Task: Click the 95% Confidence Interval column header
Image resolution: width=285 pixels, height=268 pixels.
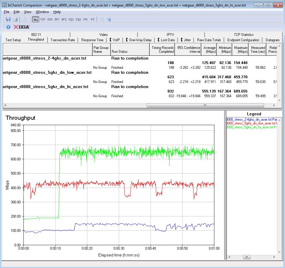Action: click(x=188, y=50)
